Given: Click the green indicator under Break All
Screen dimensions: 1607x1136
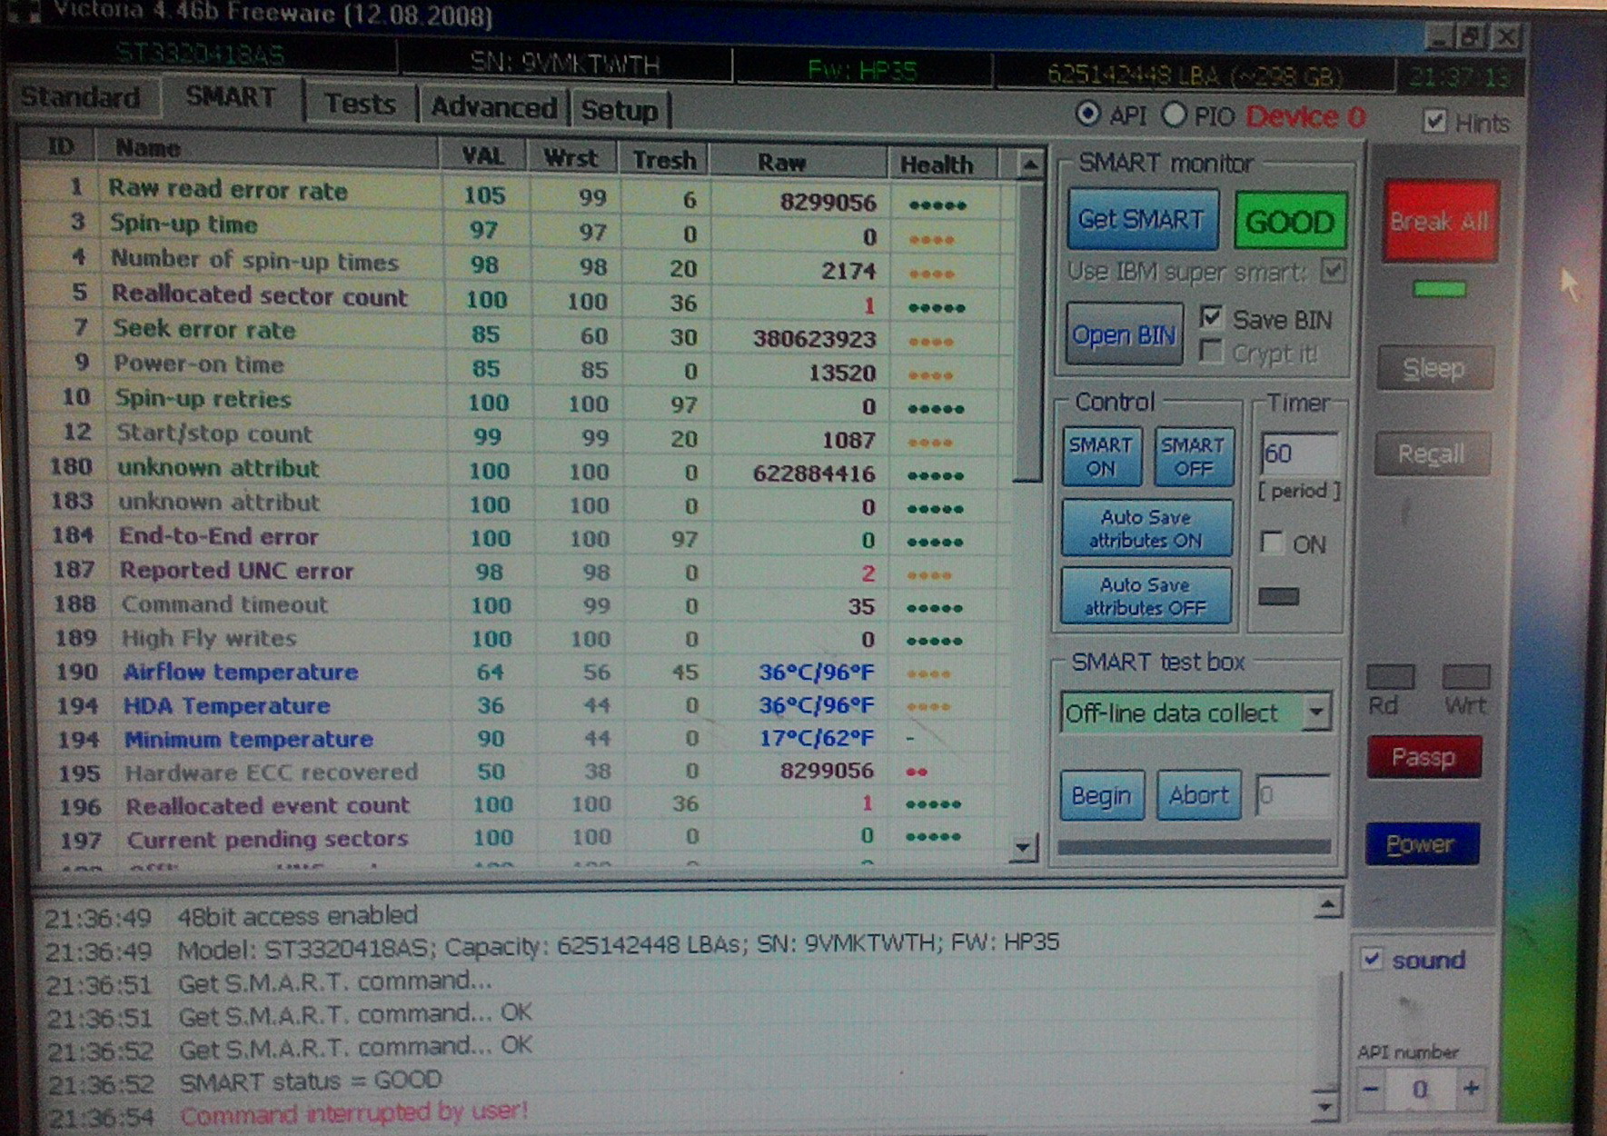Looking at the screenshot, I should click(1440, 290).
